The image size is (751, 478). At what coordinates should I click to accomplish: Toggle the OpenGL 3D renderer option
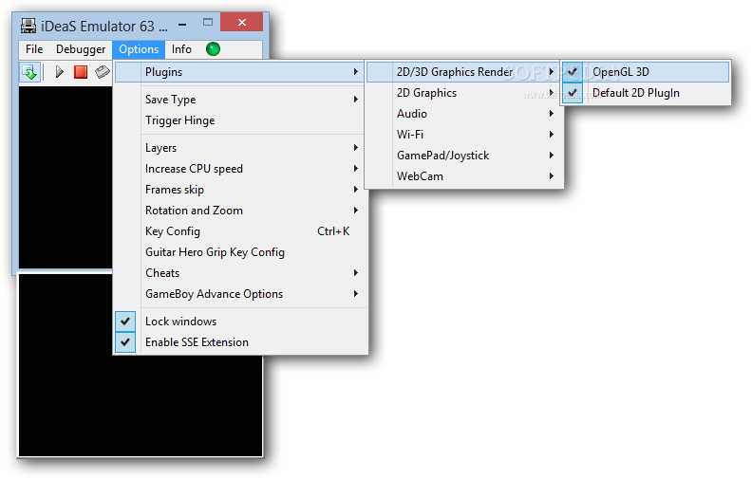(x=646, y=72)
